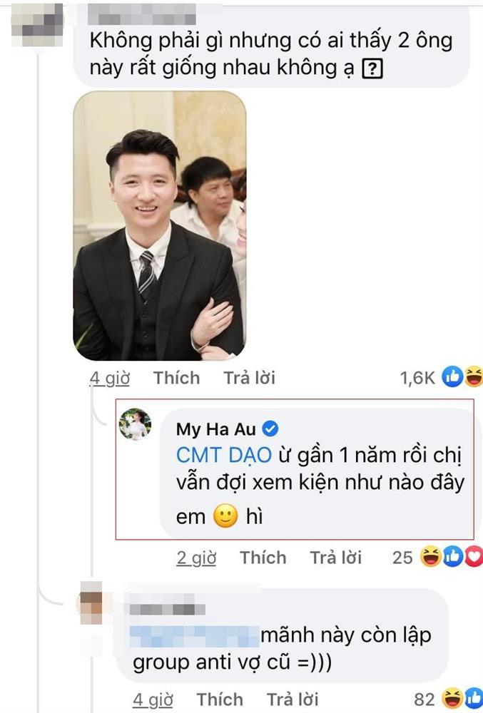Like the top comment with Thích
Viewport: 483px width, 713px height.
point(176,378)
